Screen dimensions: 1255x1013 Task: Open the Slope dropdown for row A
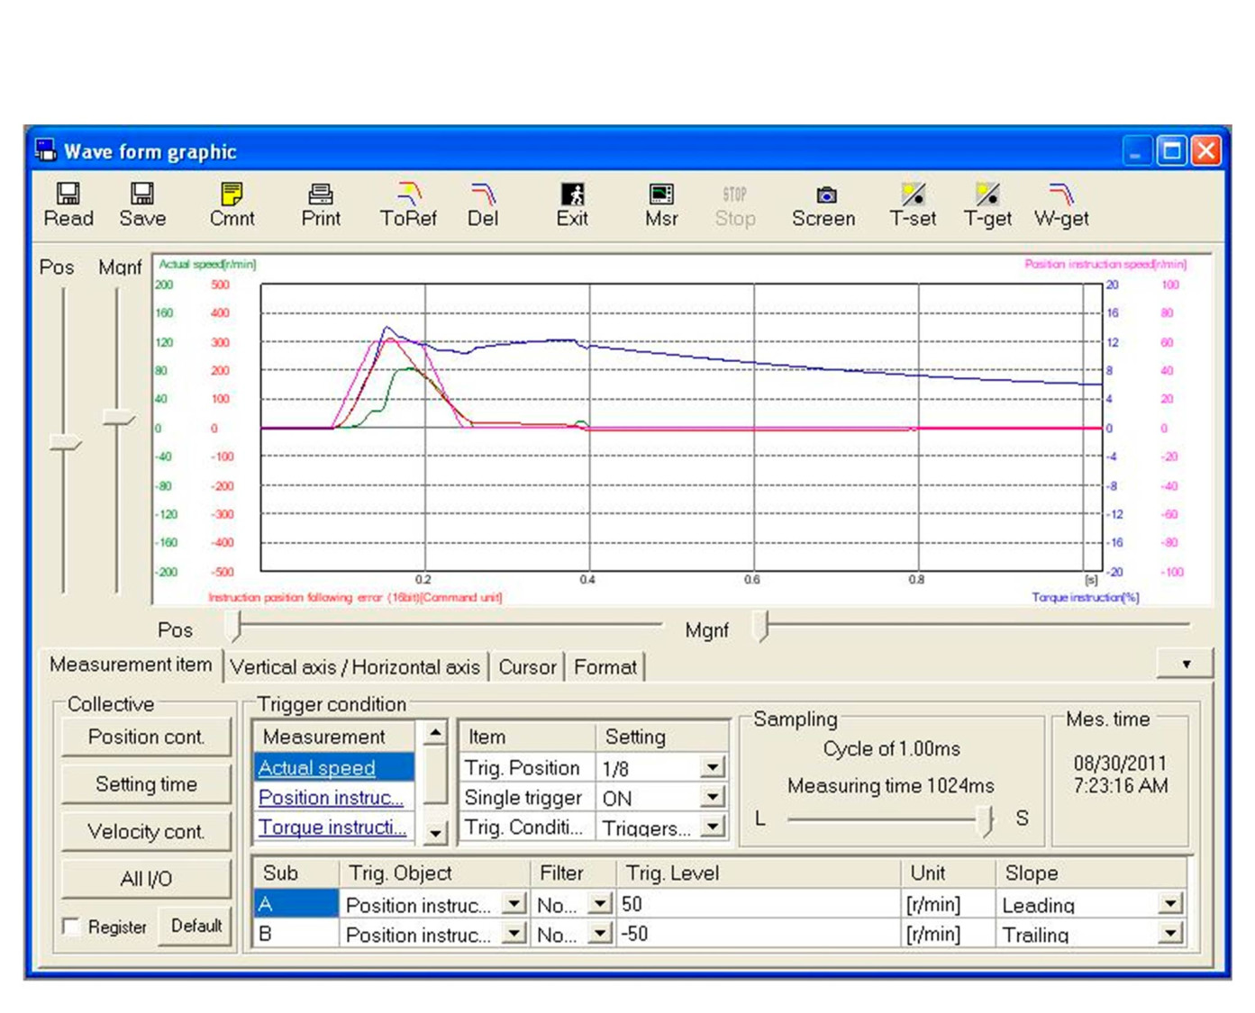[x=1169, y=904]
